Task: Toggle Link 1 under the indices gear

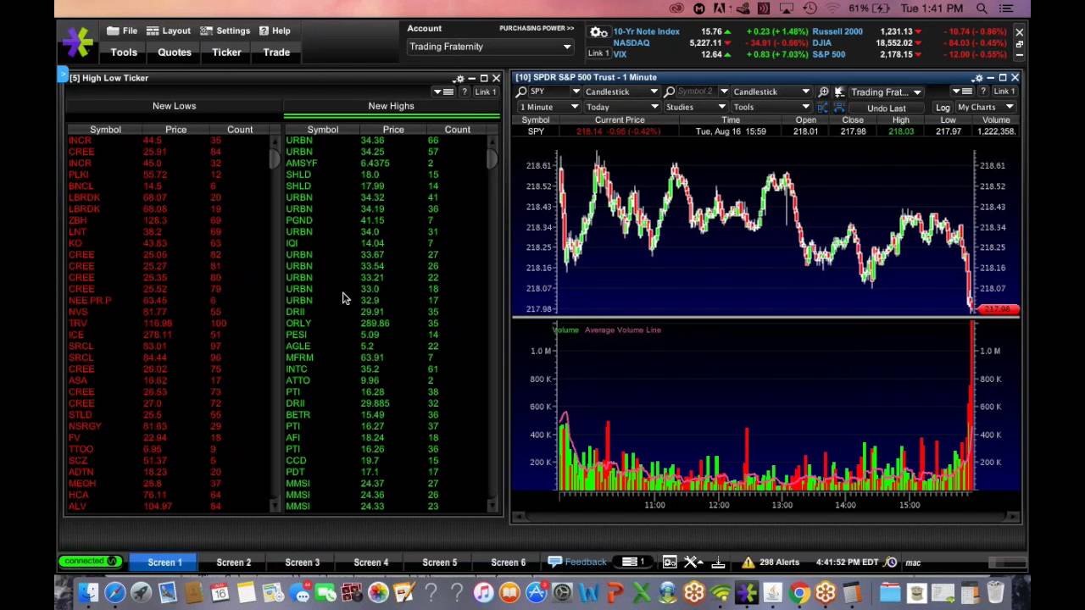Action: pyautogui.click(x=598, y=53)
